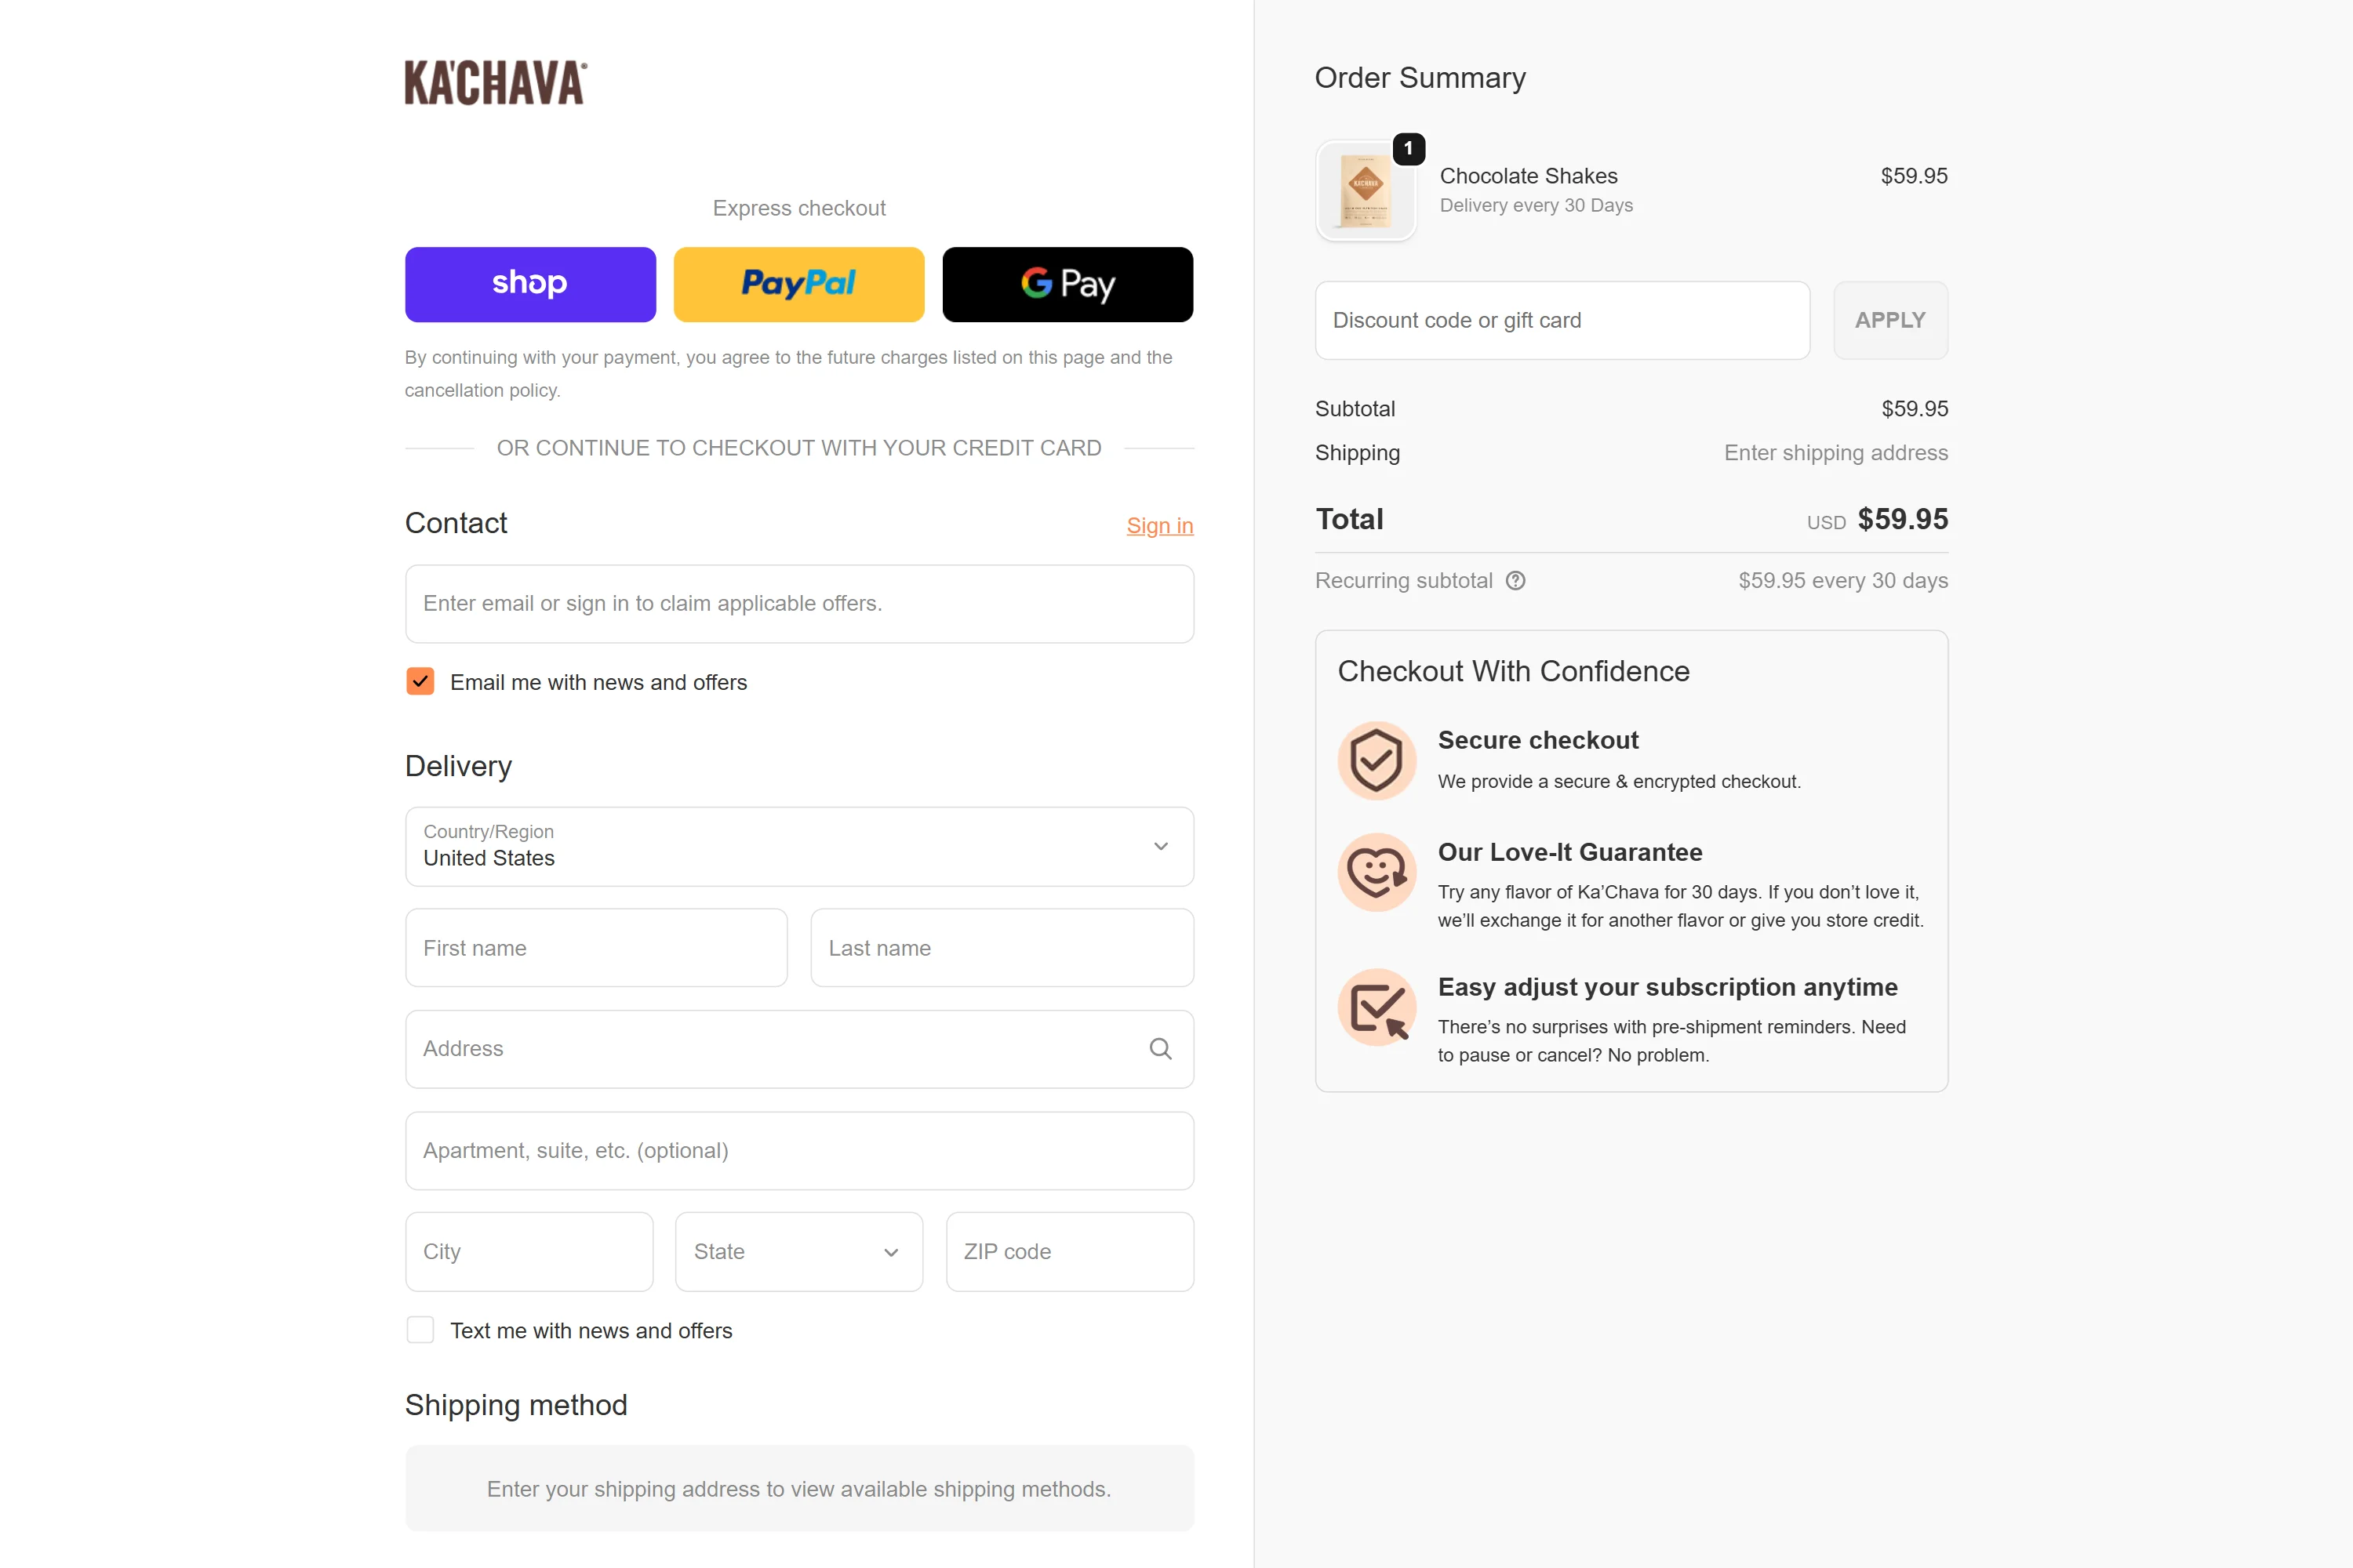Focus the contact email input field
The image size is (2353, 1568).
(798, 604)
